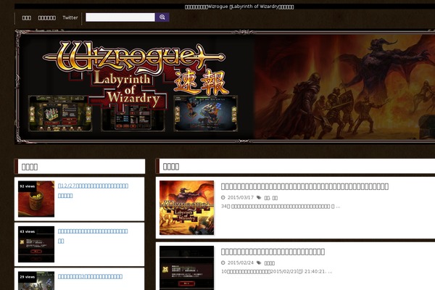
Task: Open the article thumbnail dated 2015/02/24
Action: tap(187, 268)
